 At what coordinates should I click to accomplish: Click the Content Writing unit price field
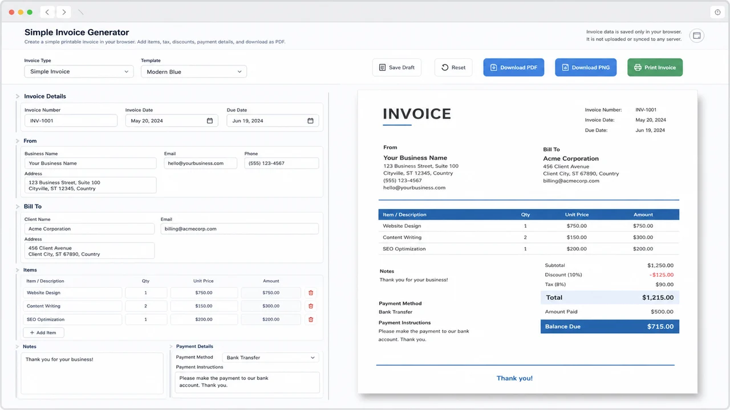pyautogui.click(x=204, y=306)
